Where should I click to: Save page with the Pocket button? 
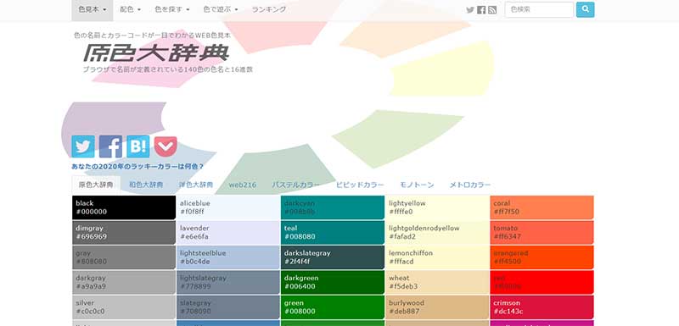coord(166,146)
